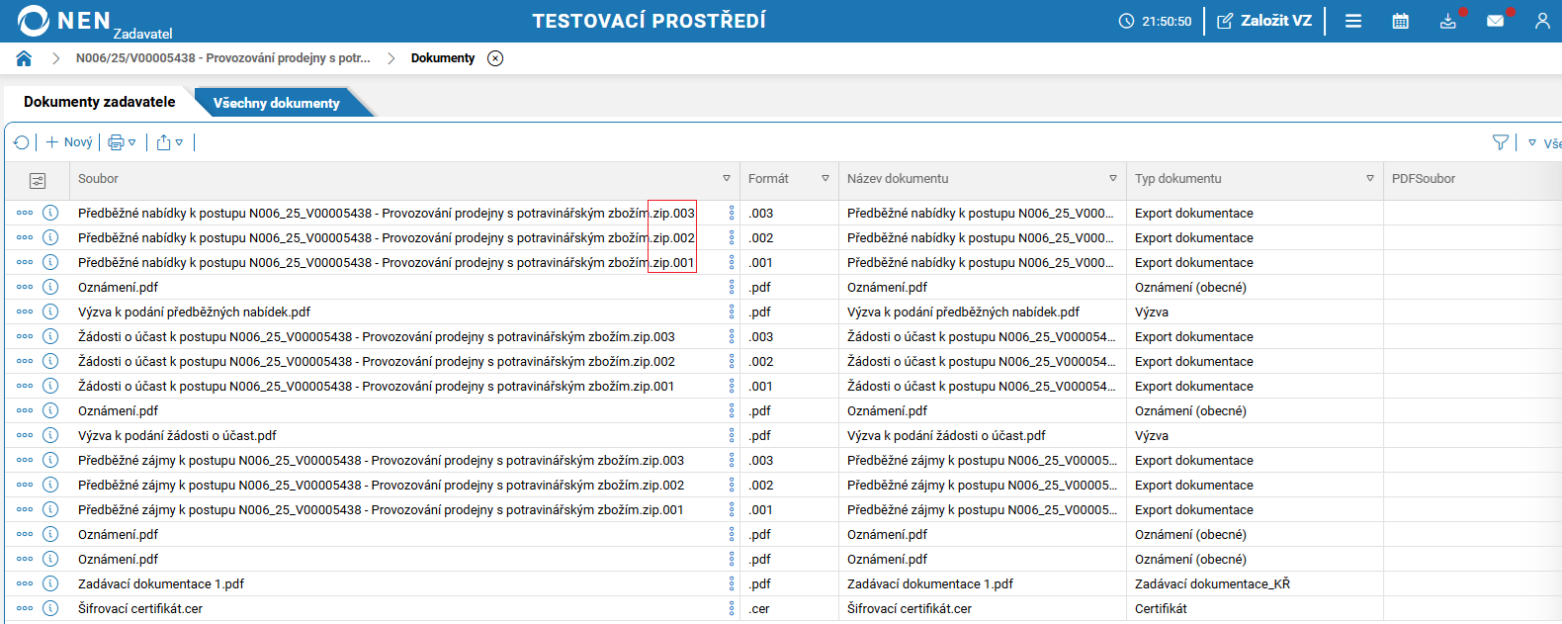Open row actions for Výzva k podání předběžných nabídek.pdf

pyautogui.click(x=25, y=312)
